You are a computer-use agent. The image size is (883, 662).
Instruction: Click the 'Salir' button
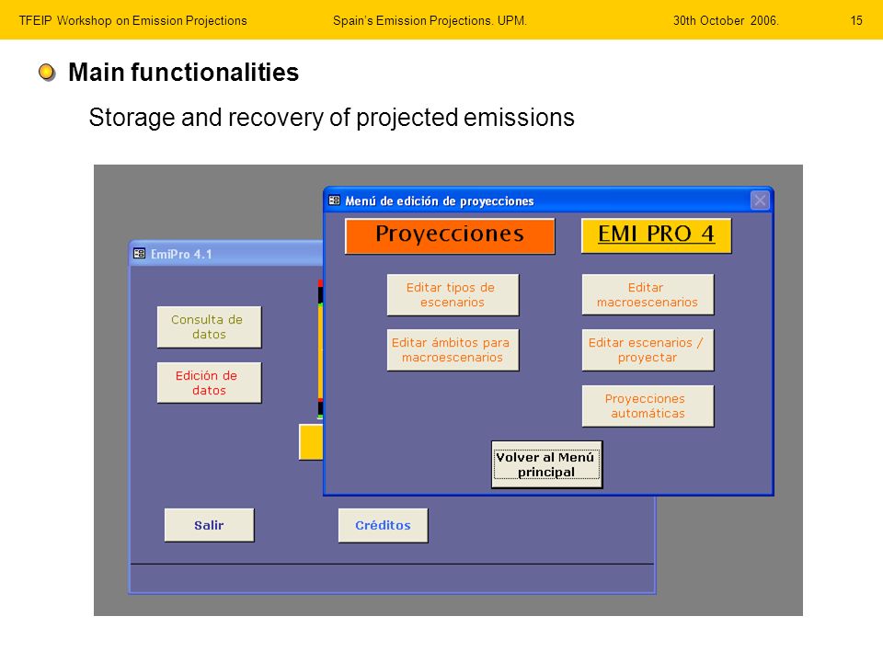(x=209, y=525)
